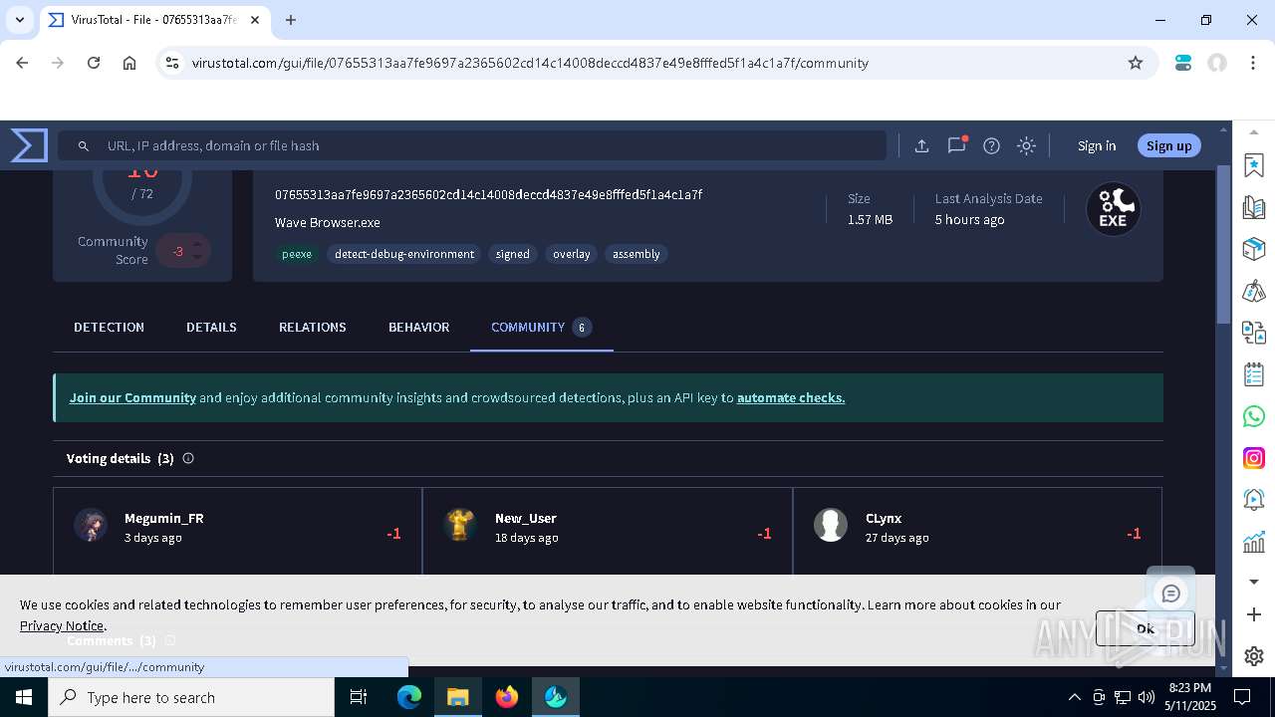Close the VirusTotal tab

(256, 20)
